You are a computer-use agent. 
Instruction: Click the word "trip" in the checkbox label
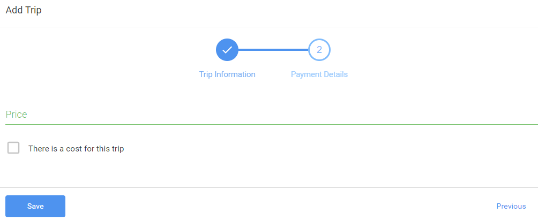118,149
